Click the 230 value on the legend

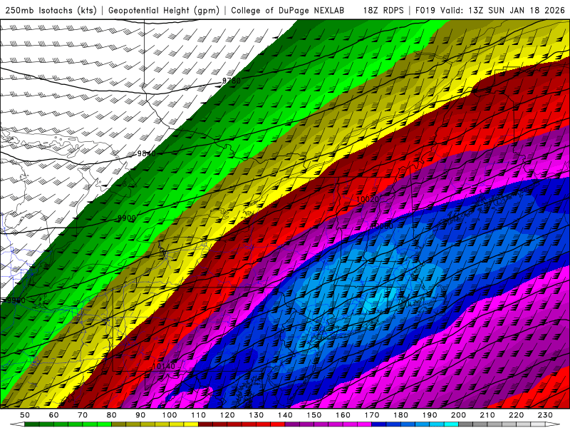coord(546,415)
